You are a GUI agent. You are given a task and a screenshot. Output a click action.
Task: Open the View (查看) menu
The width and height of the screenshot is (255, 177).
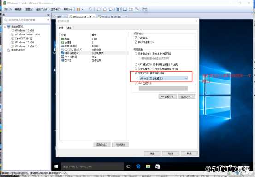29,9
